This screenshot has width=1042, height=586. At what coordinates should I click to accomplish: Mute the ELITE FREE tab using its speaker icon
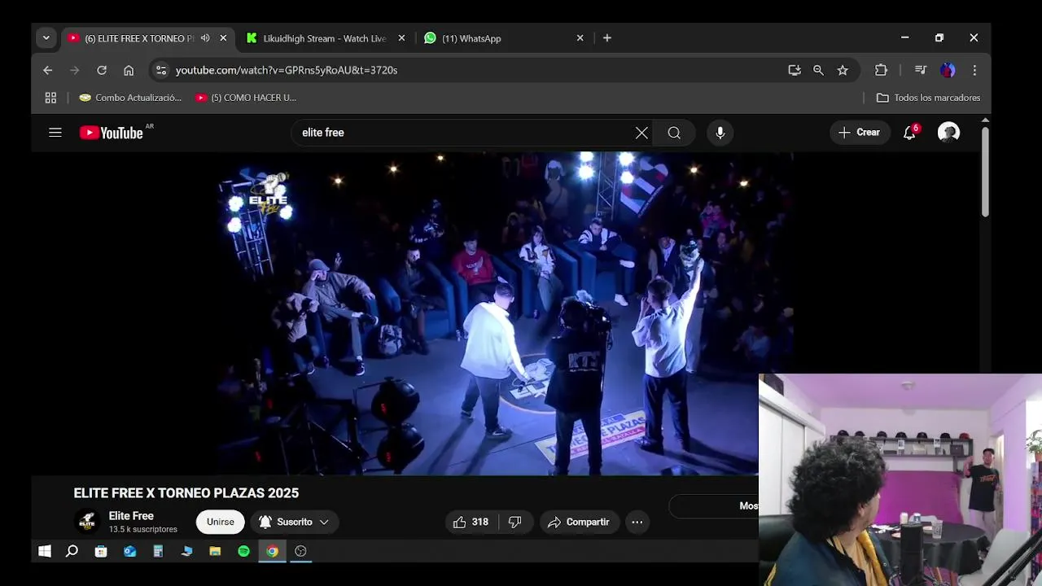pyautogui.click(x=205, y=38)
